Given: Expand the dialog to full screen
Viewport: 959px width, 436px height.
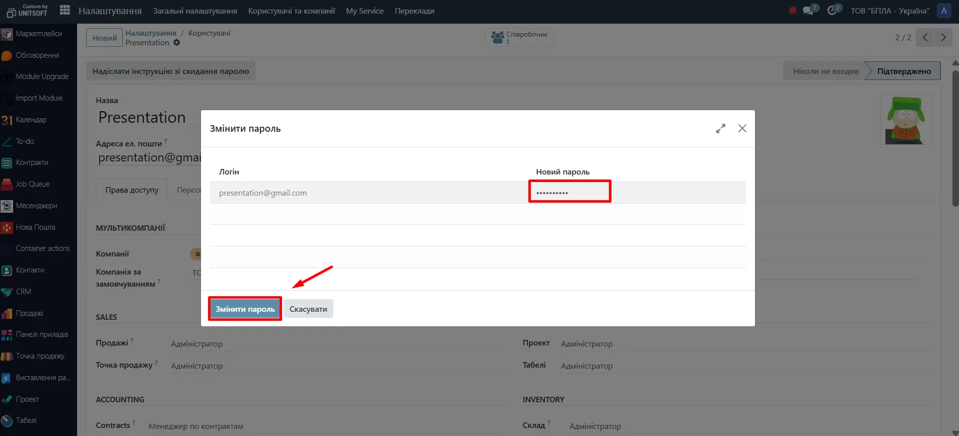Looking at the screenshot, I should coord(721,129).
